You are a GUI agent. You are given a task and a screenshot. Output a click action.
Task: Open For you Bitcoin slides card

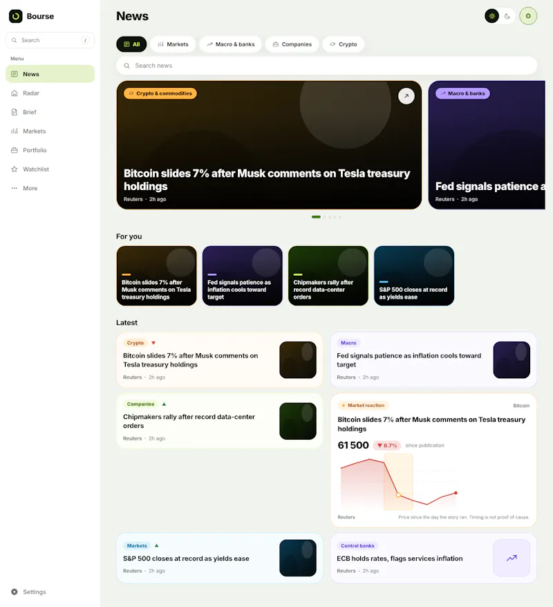coord(157,276)
